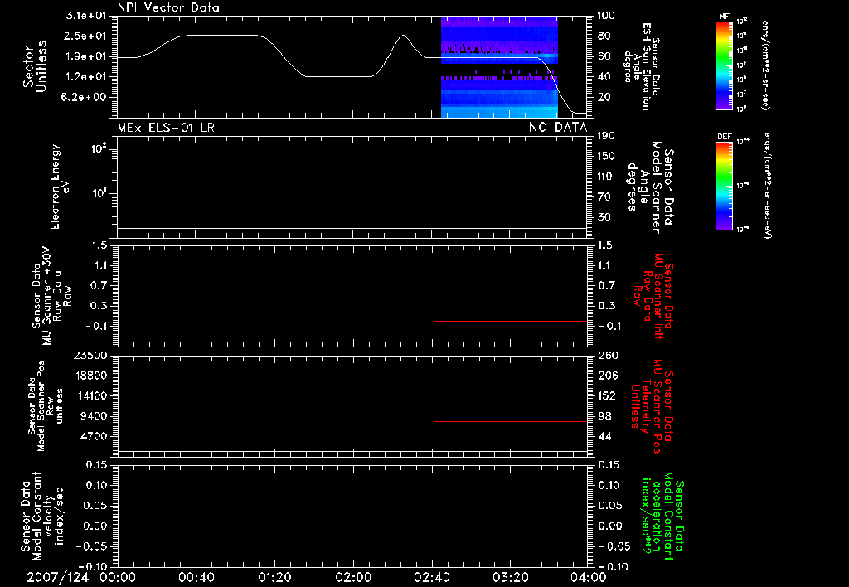849x587 pixels.
Task: Click the 'NF' label above color bar
Action: (x=724, y=17)
